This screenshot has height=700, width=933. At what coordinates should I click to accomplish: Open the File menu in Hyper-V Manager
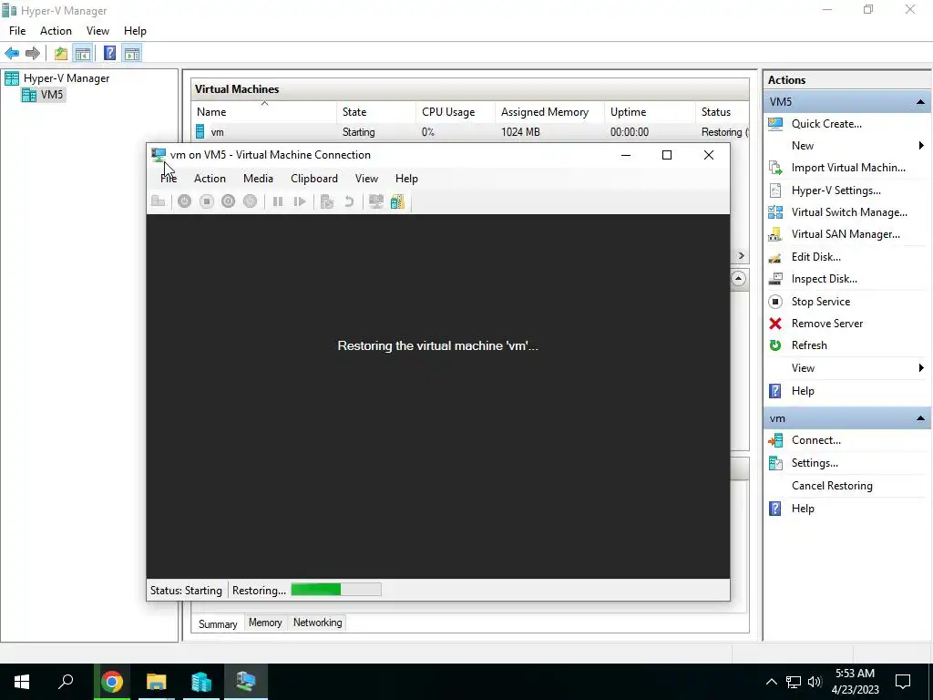[17, 31]
